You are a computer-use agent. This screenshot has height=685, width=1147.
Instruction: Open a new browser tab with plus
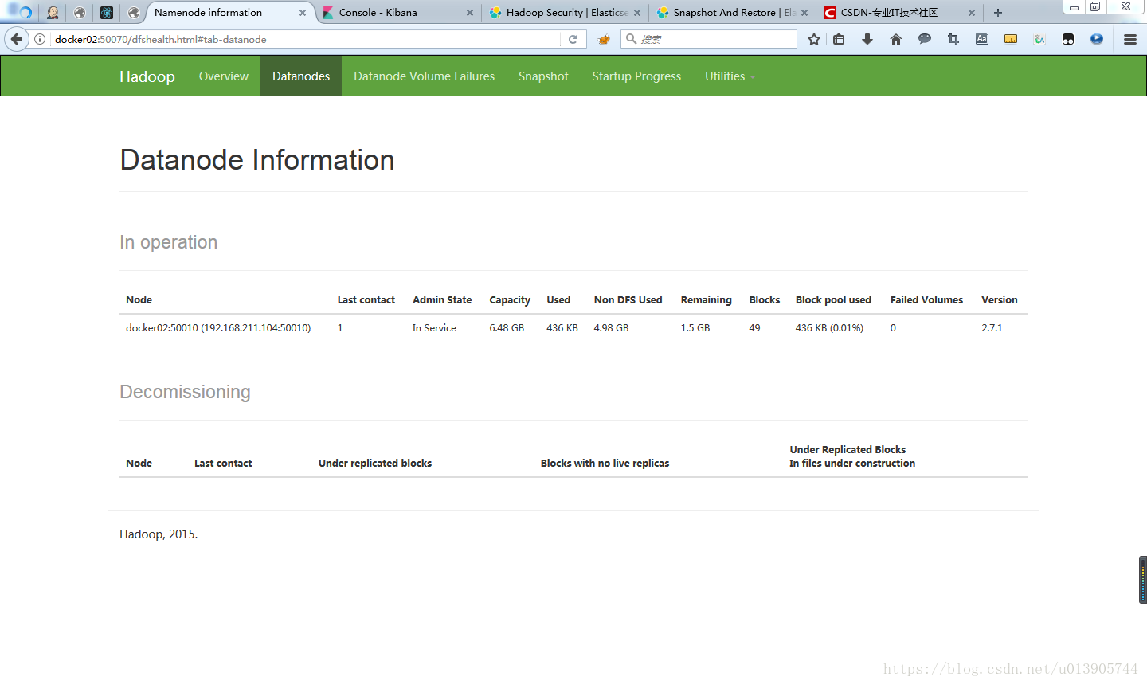pyautogui.click(x=998, y=13)
